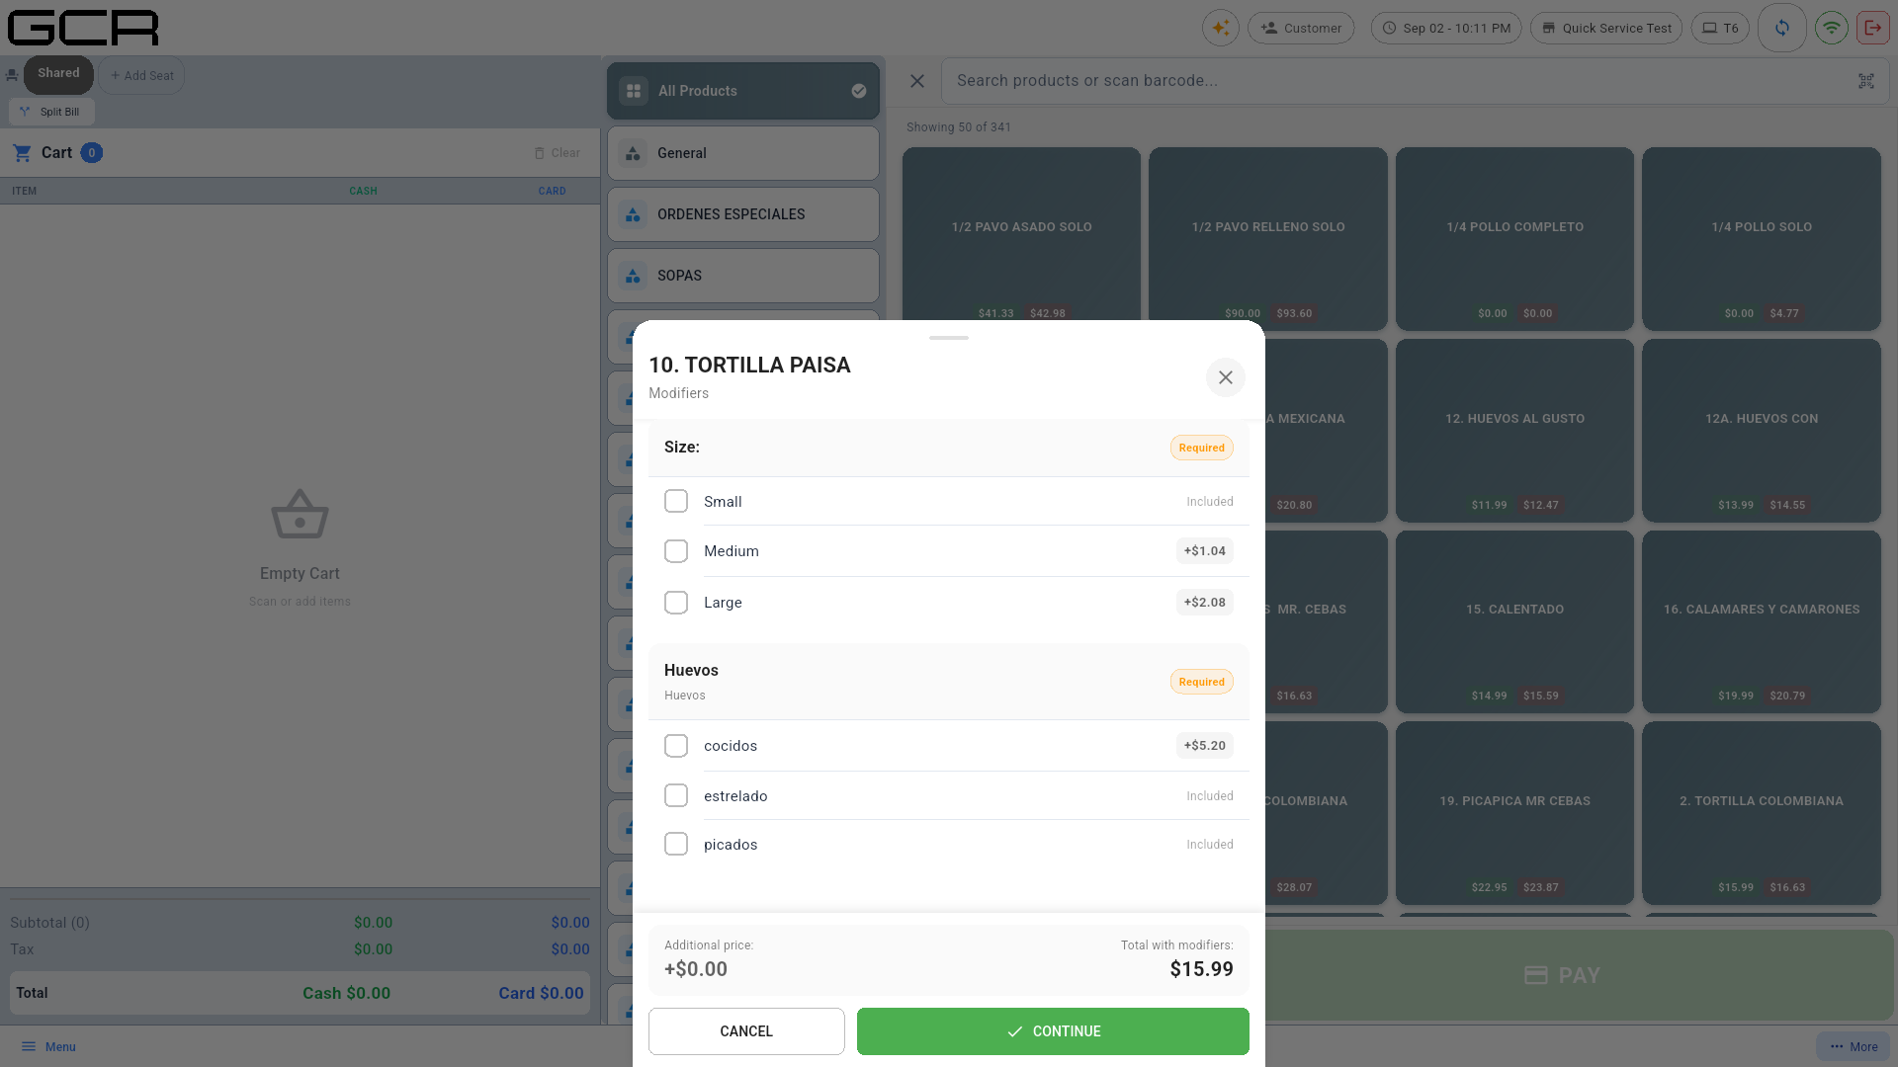Click the clear search X icon
The image size is (1898, 1067).
tap(917, 81)
